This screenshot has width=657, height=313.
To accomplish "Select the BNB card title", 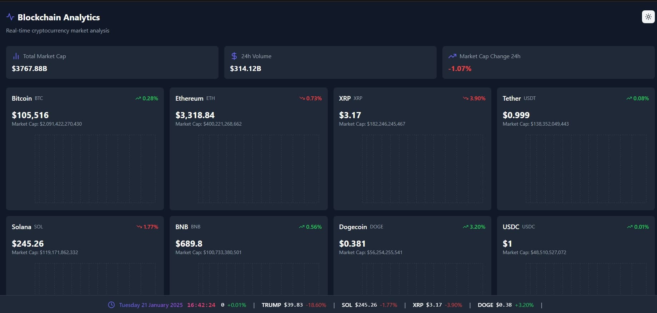I will coord(182,227).
